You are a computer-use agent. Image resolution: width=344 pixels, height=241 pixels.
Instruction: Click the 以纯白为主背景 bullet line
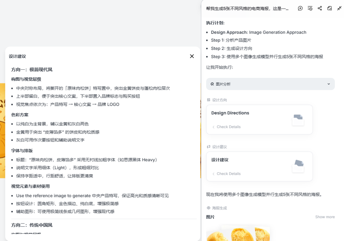click(x=52, y=124)
